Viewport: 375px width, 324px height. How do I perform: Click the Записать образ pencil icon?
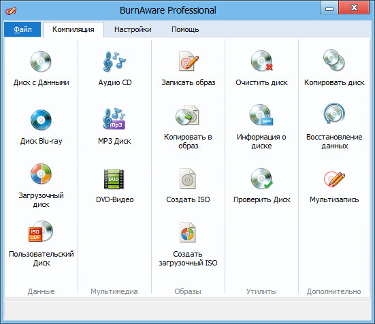(189, 61)
